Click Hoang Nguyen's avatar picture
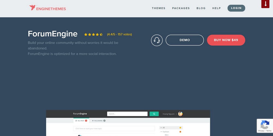Screen dimensions: 273x136 (180, 114)
